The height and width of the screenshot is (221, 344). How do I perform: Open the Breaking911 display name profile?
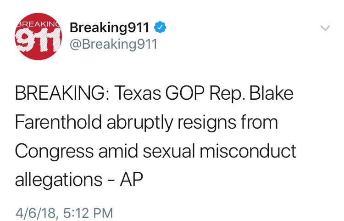[x=110, y=28]
